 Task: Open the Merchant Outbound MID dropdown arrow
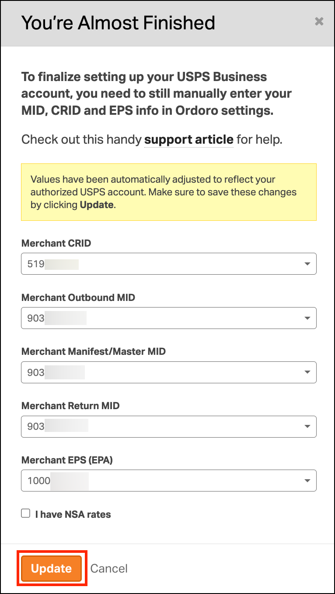click(307, 318)
